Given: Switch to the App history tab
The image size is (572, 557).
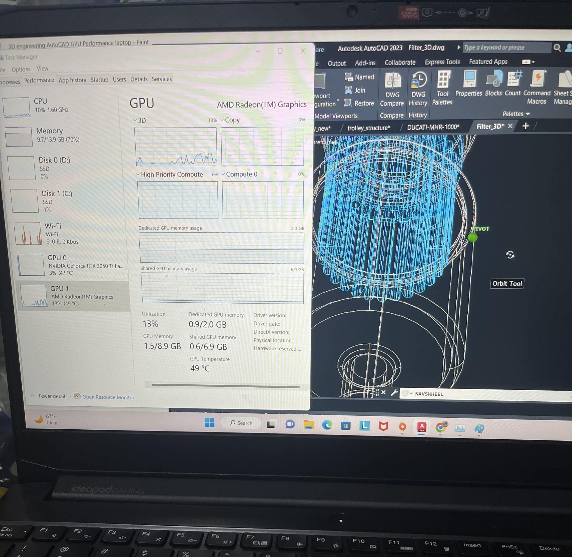Looking at the screenshot, I should 72,80.
